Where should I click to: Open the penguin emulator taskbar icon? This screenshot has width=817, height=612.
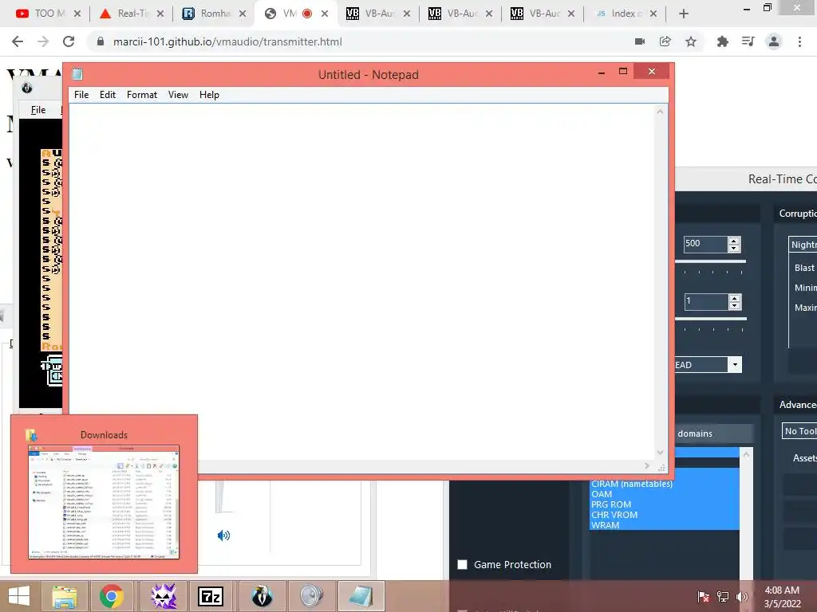pos(262,596)
